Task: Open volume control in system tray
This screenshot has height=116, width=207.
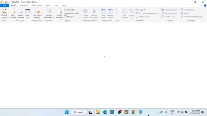Action: coord(182,112)
